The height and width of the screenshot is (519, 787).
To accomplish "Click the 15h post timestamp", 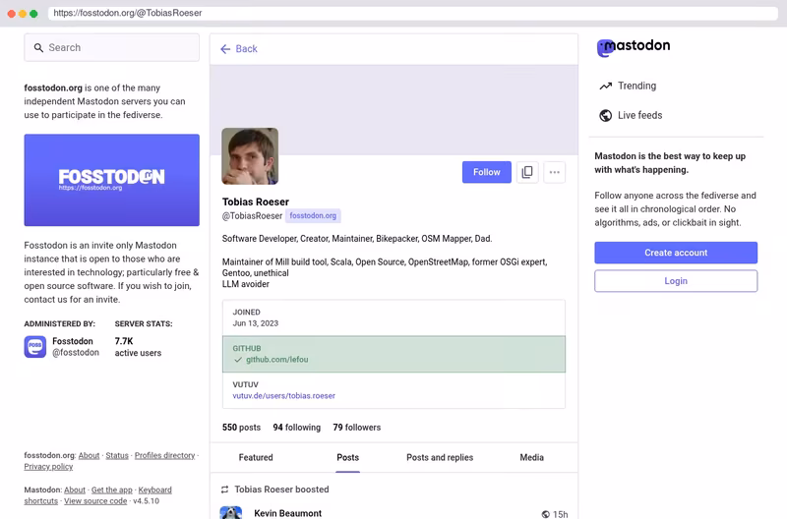I will 560,514.
